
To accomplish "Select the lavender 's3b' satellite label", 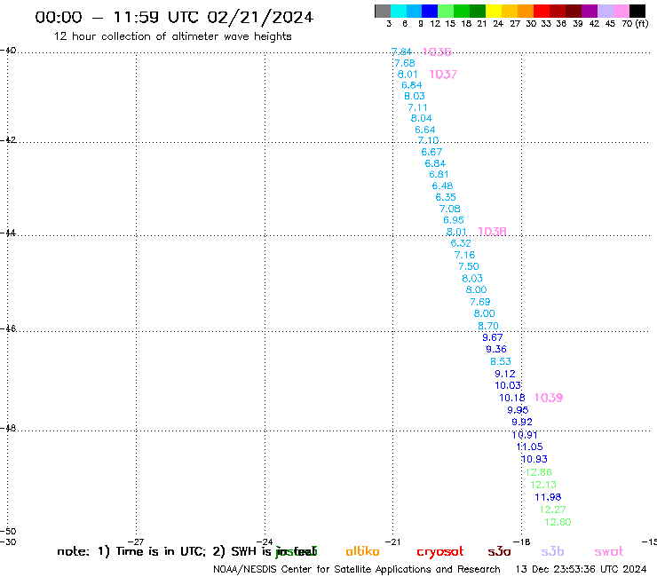I will tap(552, 551).
